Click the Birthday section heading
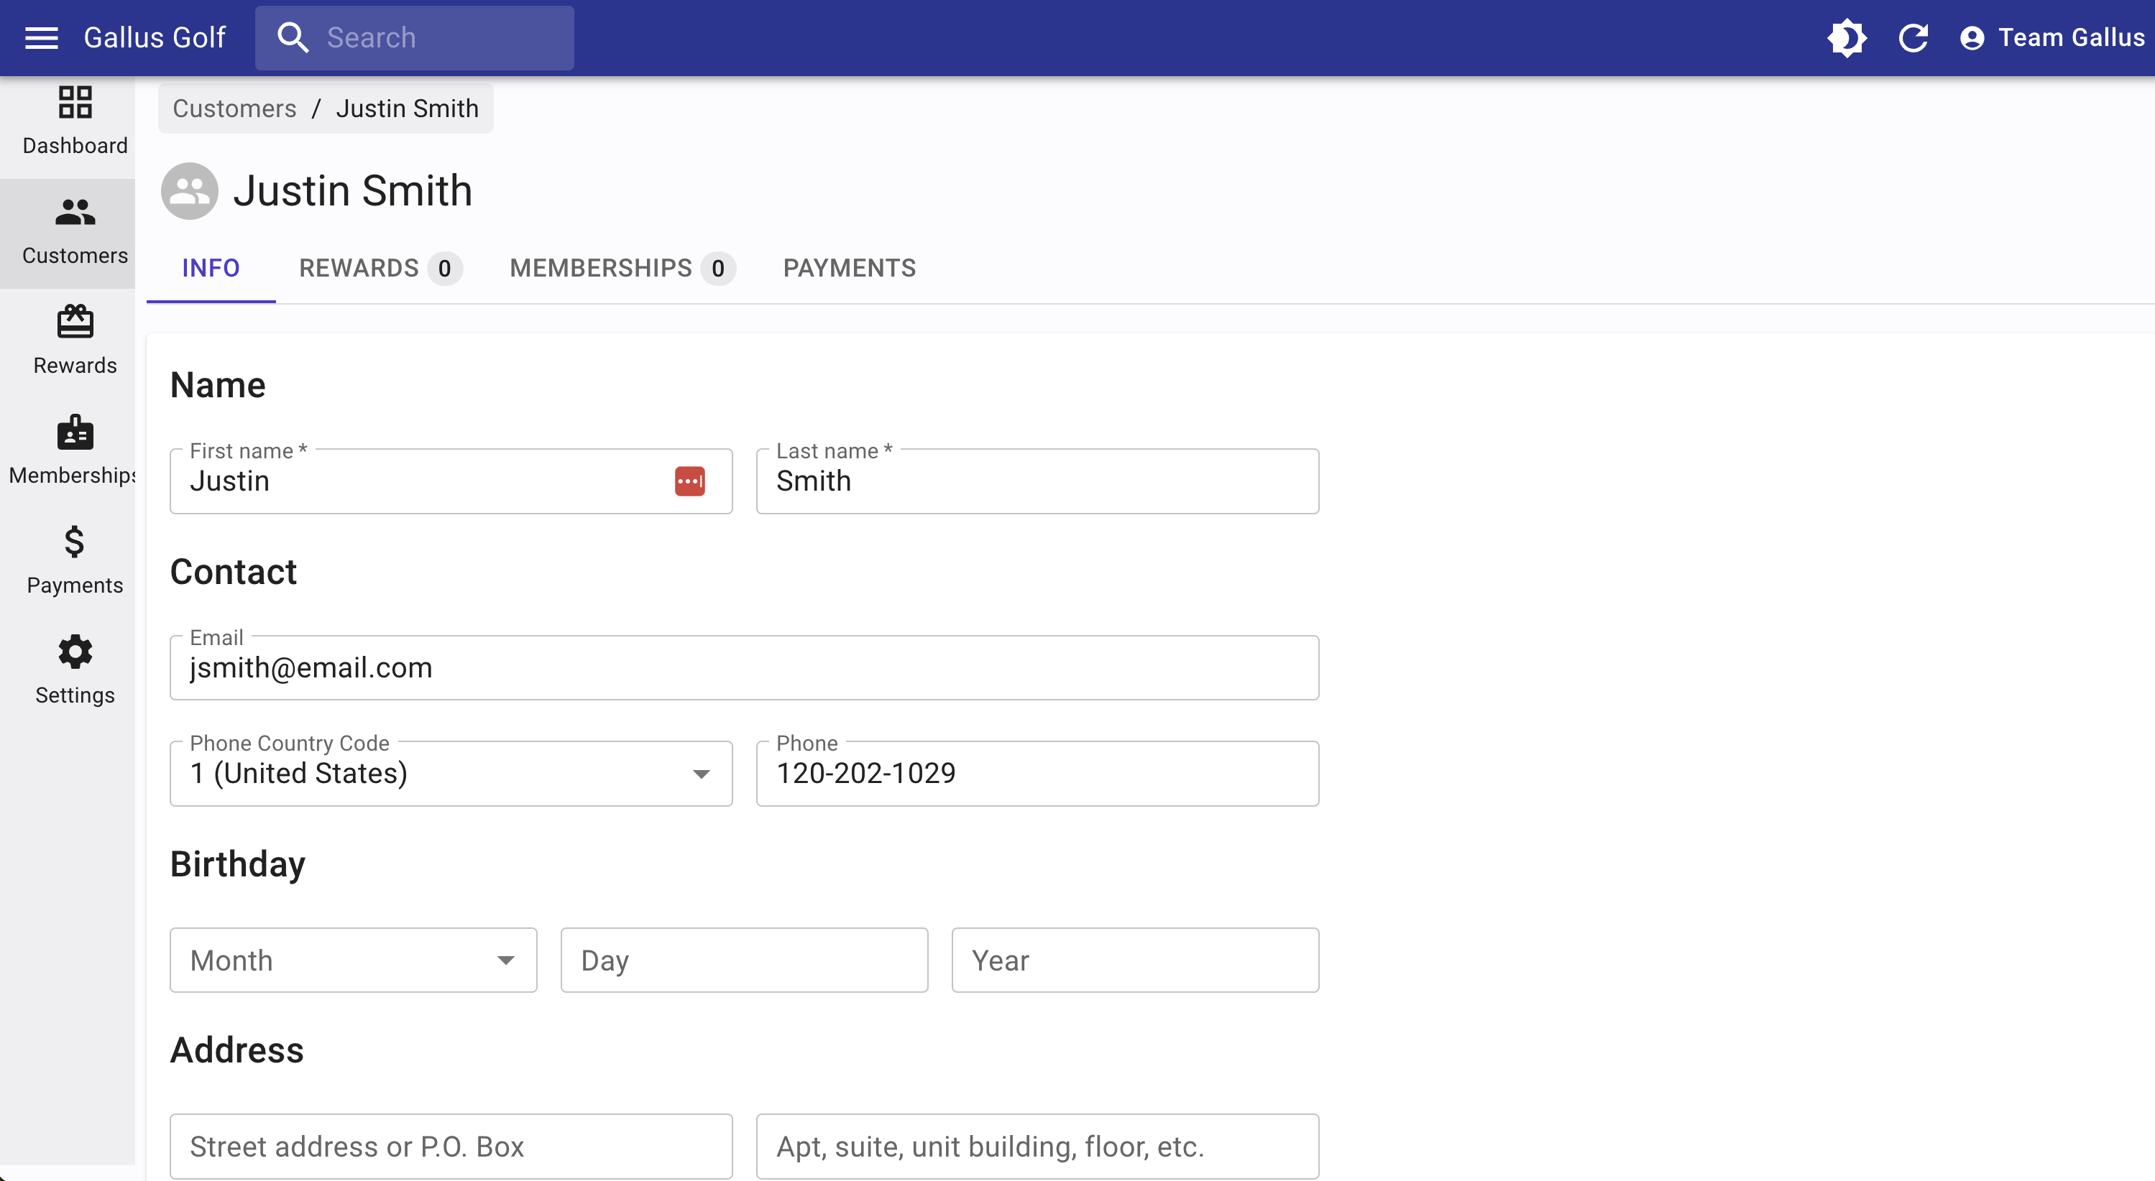 point(238,864)
